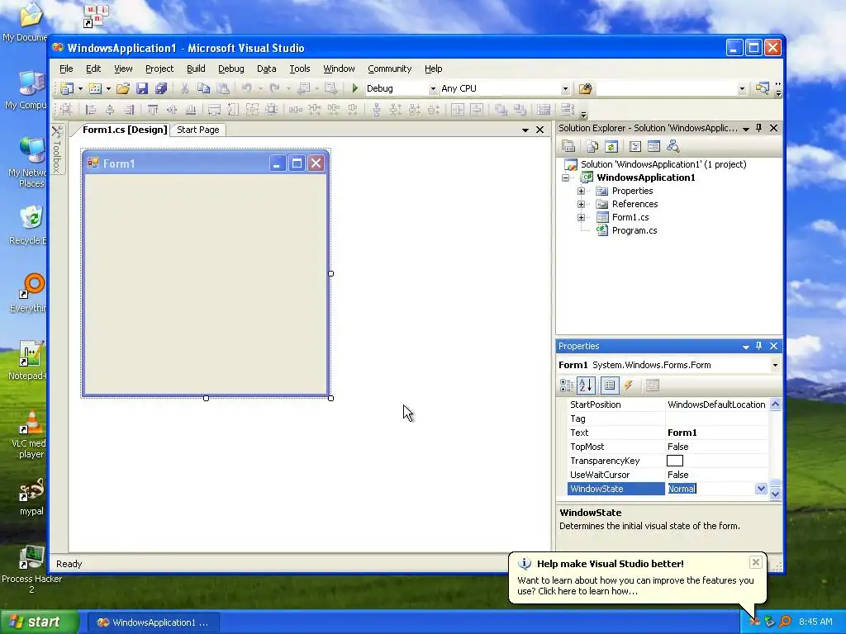The height and width of the screenshot is (634, 846).
Task: Open the Recycle Bin desktop icon
Action: (31, 225)
